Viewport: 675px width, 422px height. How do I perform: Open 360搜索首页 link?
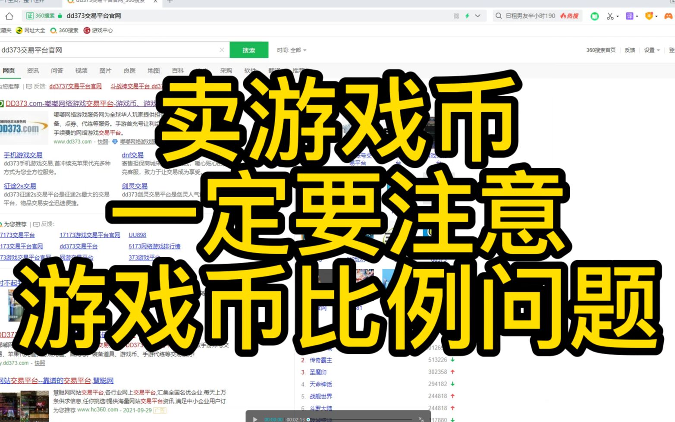click(x=601, y=50)
